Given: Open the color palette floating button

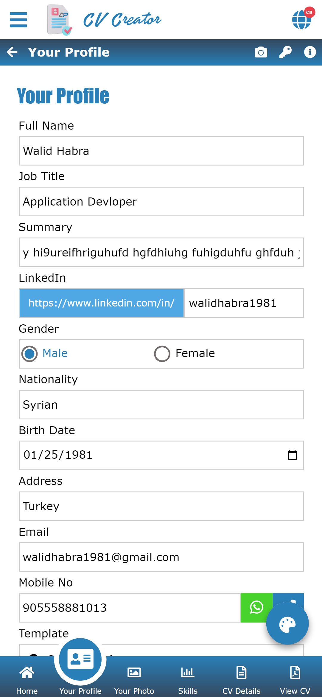Looking at the screenshot, I should [287, 624].
